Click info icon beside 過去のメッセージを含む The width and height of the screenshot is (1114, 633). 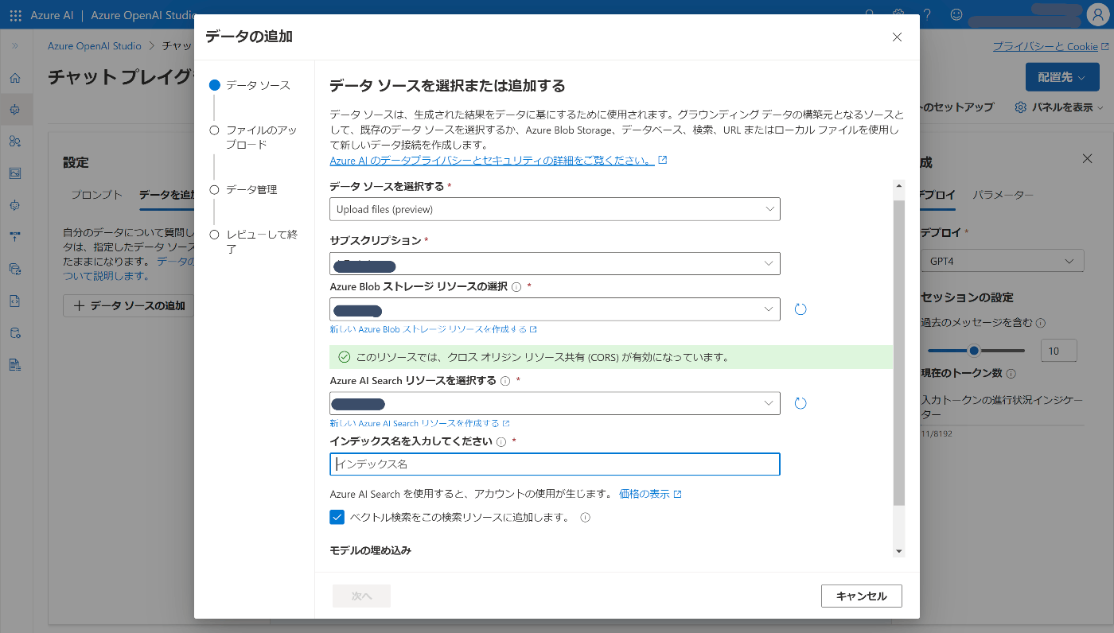point(1041,323)
